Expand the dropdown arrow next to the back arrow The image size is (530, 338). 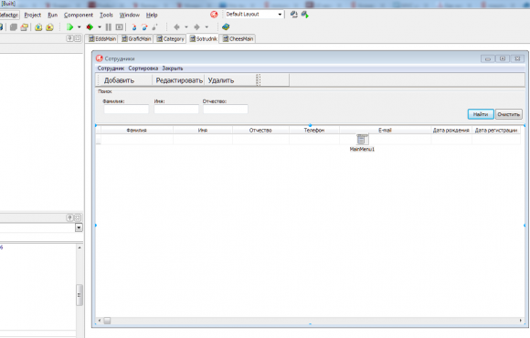point(186,27)
